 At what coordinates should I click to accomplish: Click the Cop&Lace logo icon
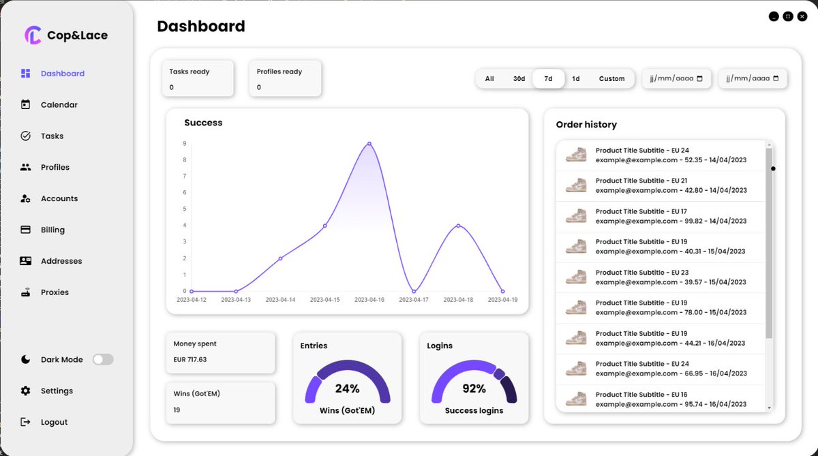pyautogui.click(x=33, y=35)
